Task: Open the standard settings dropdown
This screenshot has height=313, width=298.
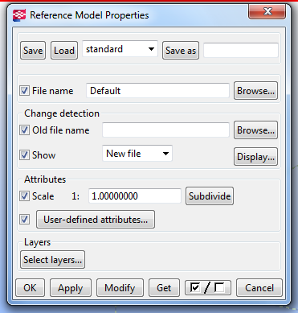Action: (120, 49)
